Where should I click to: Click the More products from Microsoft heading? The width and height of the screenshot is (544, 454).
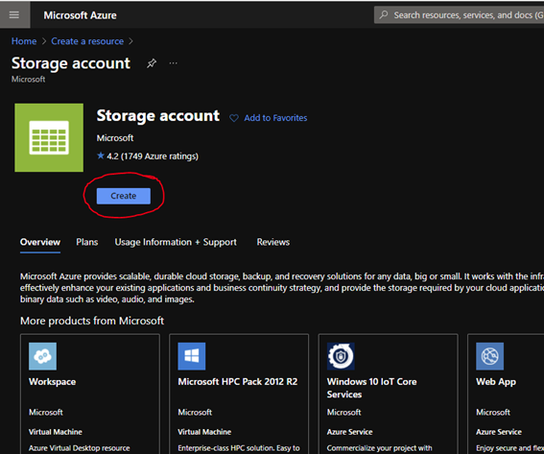[92, 321]
